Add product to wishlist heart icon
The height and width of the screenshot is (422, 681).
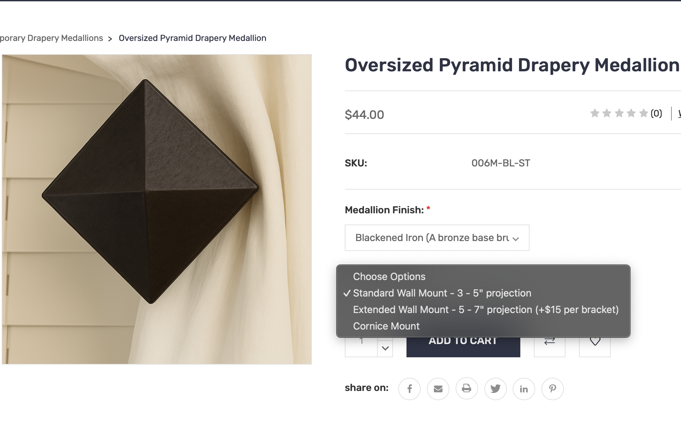[x=595, y=343]
